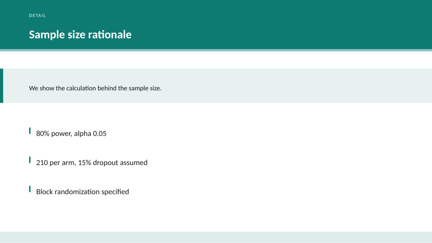Select the '210 per arm, 15% dropout assumed' line
432x243 pixels.
point(92,163)
